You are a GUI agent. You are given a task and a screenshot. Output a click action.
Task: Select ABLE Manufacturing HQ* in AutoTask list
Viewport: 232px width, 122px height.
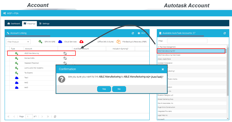191,51
